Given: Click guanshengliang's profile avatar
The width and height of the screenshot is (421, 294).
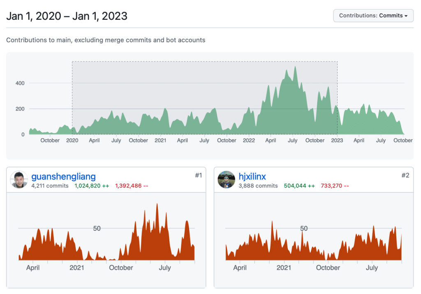Looking at the screenshot, I should tap(19, 180).
